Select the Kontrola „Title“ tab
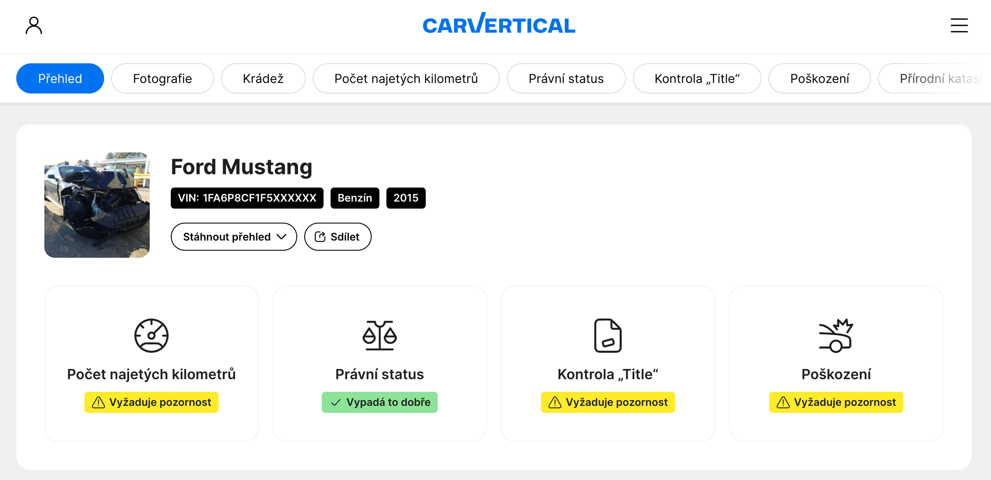Viewport: 991px width, 480px height. pyautogui.click(x=697, y=78)
